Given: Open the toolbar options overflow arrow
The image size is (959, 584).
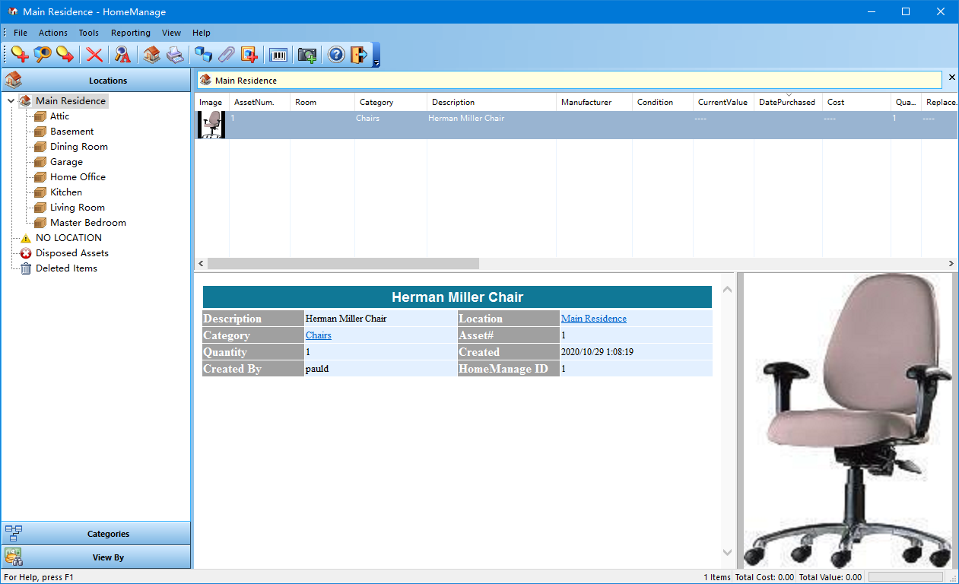Looking at the screenshot, I should pos(376,64).
